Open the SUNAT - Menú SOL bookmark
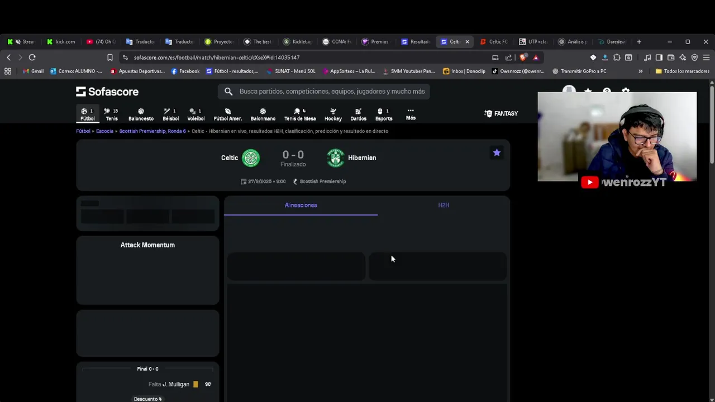 point(291,71)
